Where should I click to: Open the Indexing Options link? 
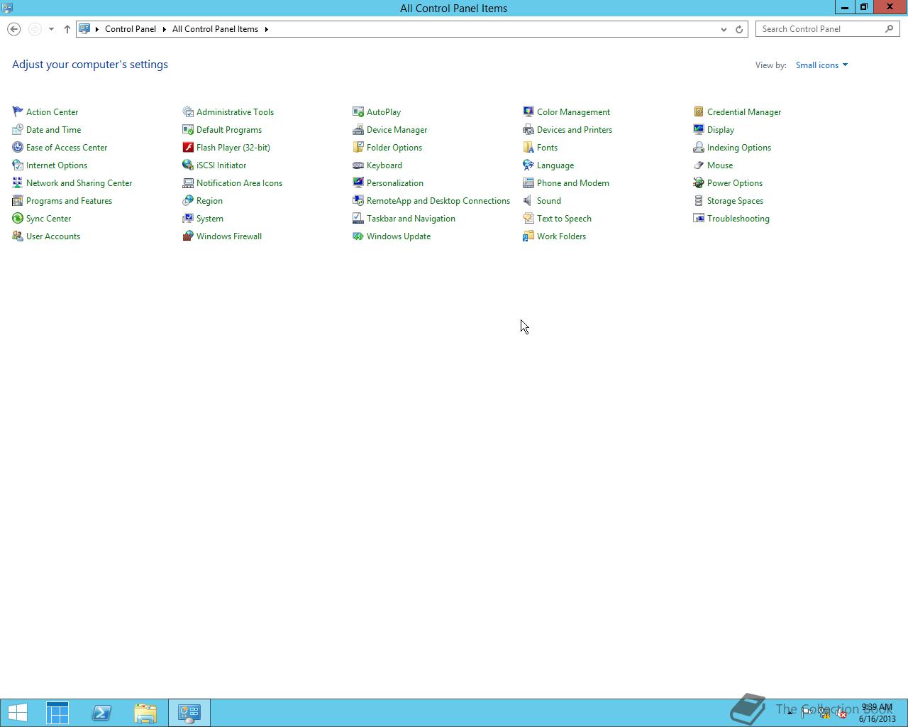tap(739, 147)
